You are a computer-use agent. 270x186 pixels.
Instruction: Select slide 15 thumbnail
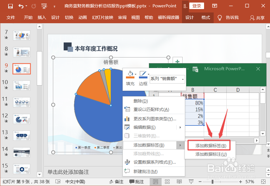[x=22, y=169]
